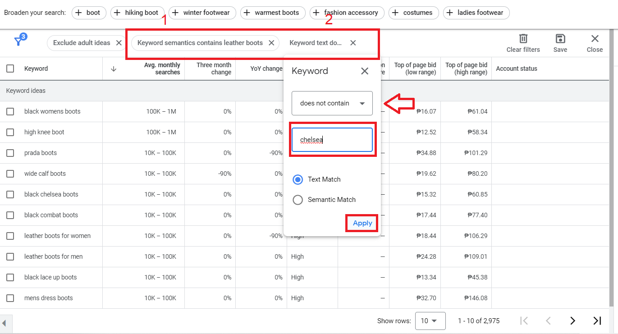Check the 'high knee boot' row

tap(10, 132)
